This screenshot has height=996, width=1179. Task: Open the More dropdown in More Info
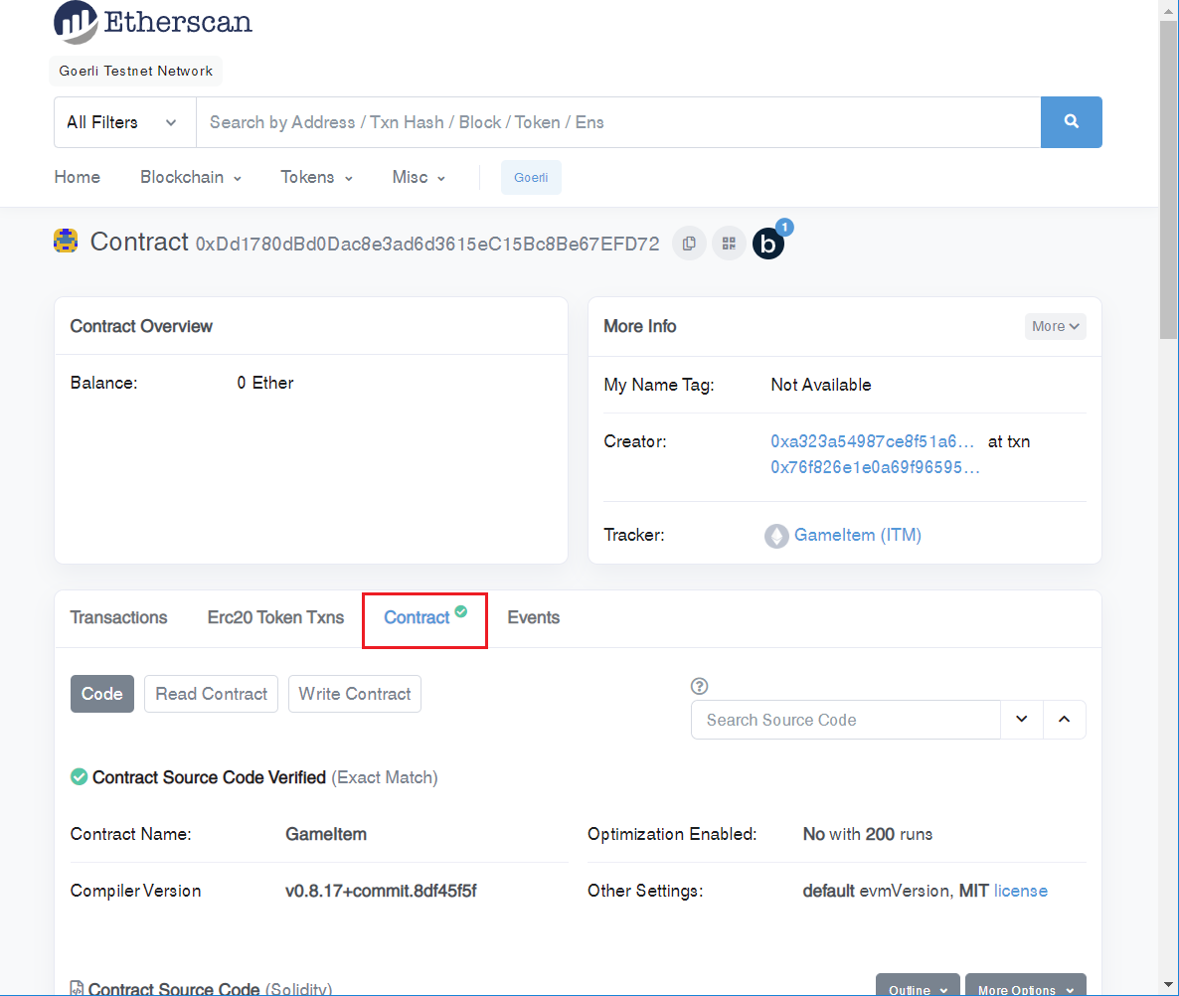click(x=1055, y=326)
